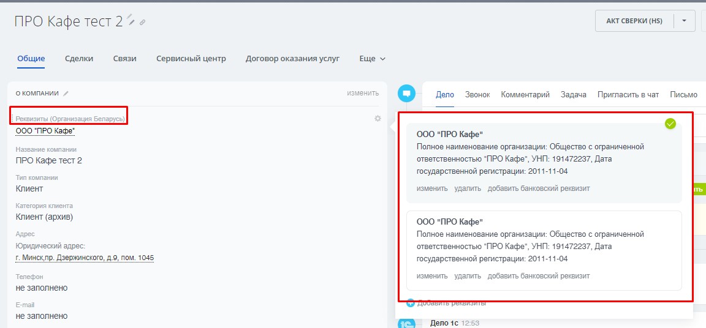
Task: Click the Реквизиты (Организация Беларусь) label
Action: tap(70, 119)
